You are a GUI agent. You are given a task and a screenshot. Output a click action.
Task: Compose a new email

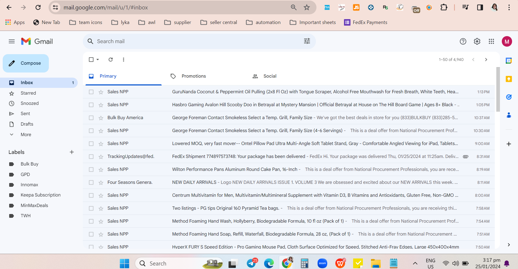pos(26,63)
